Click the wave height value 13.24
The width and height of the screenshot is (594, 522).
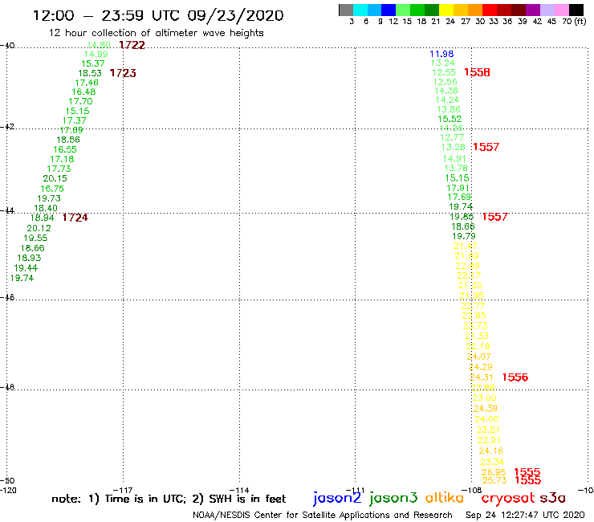443,63
